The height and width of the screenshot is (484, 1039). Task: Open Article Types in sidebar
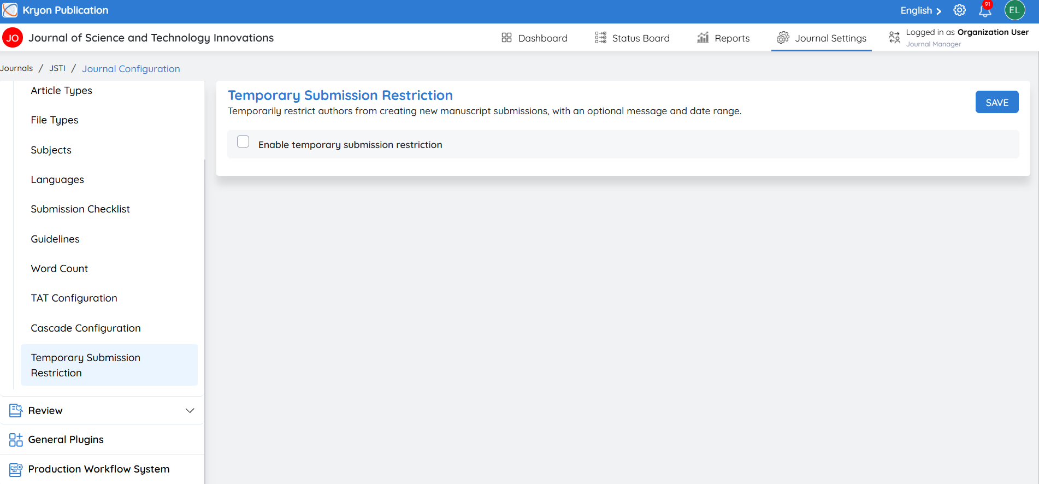(x=61, y=91)
